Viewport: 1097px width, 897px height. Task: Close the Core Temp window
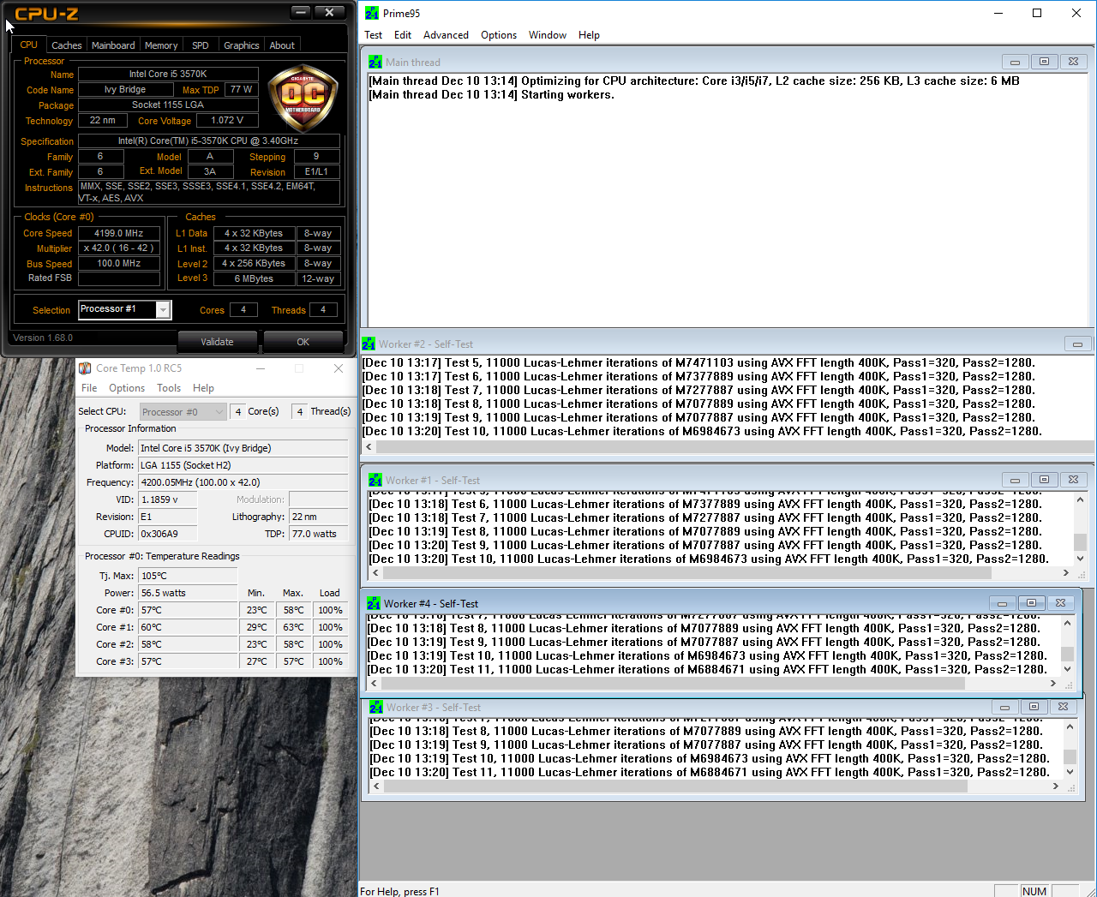(339, 368)
